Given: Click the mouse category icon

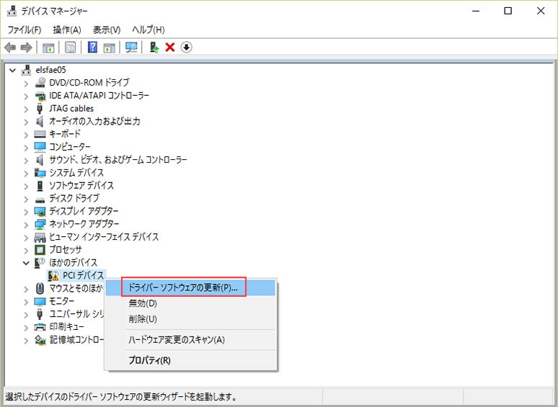Looking at the screenshot, I should 40,288.
